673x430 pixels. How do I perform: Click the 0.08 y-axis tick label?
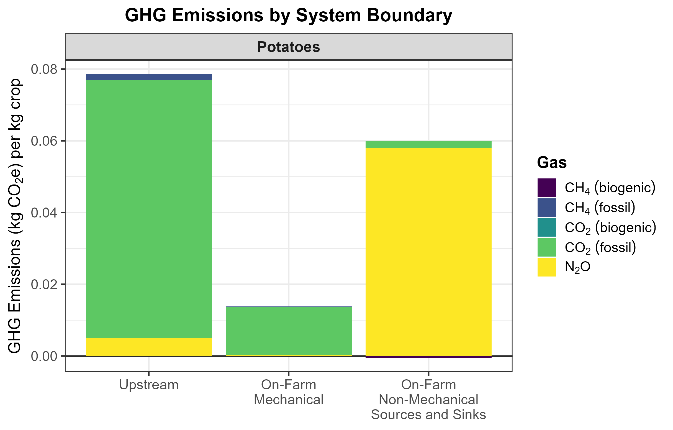(43, 69)
